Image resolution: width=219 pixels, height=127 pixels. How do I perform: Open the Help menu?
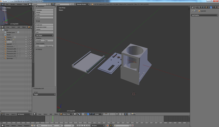pyautogui.click(x=25, y=4)
